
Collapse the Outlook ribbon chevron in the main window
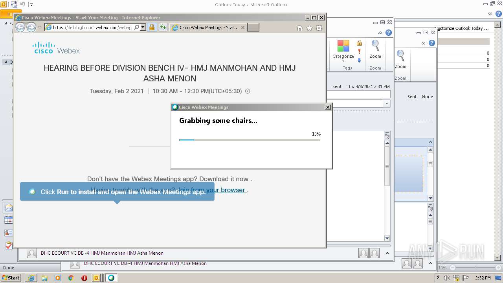[490, 14]
